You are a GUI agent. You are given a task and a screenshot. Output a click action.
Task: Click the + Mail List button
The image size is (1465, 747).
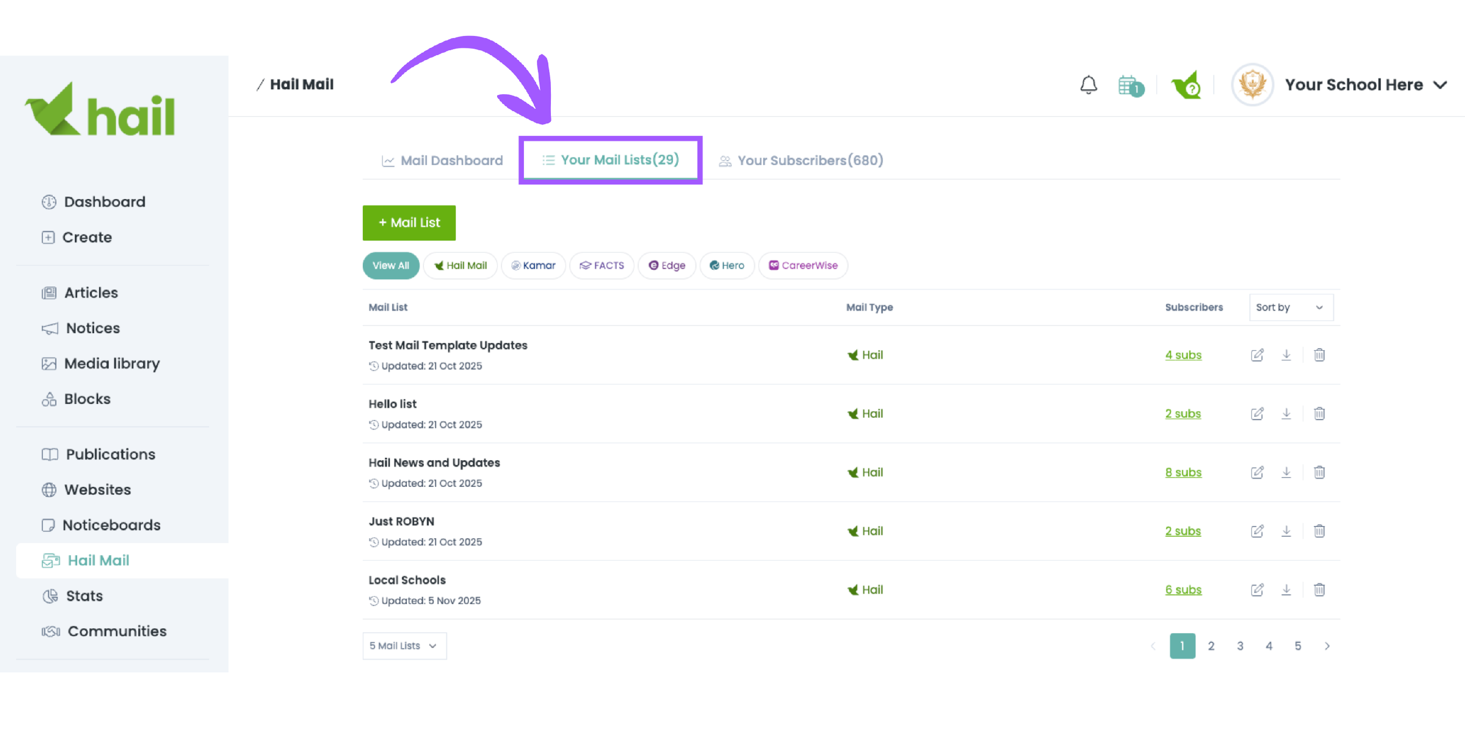click(409, 222)
